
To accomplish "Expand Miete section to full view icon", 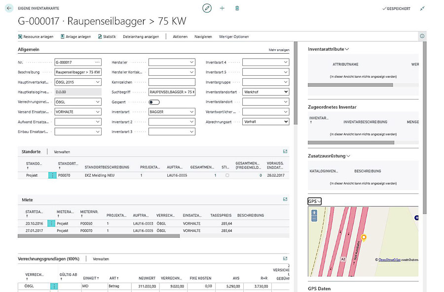I will point(285,199).
